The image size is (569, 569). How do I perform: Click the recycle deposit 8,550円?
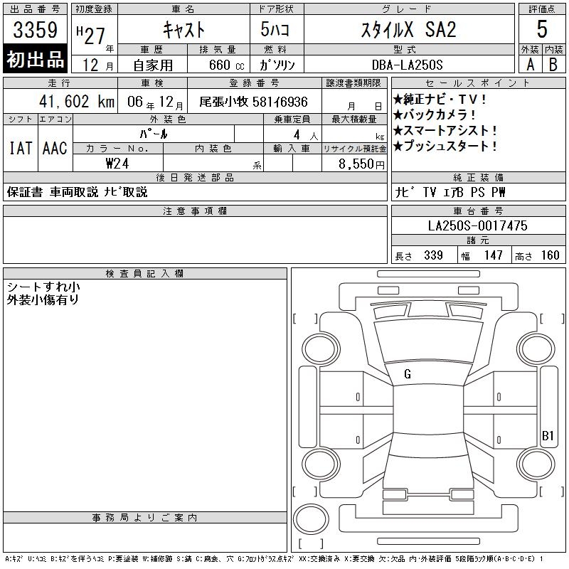coord(361,164)
